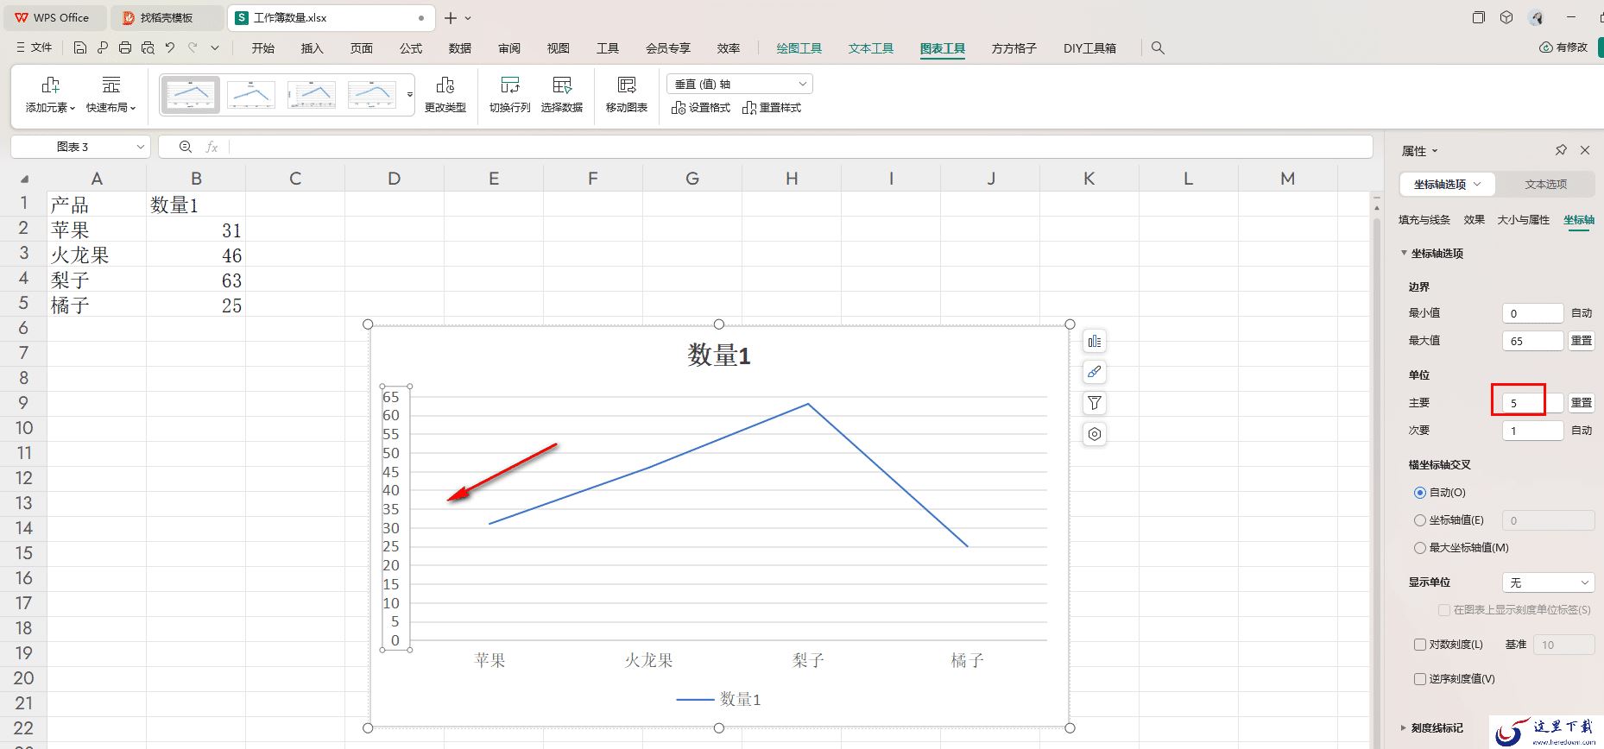
Task: Open chart elements button beside chart
Action: [x=1095, y=342]
